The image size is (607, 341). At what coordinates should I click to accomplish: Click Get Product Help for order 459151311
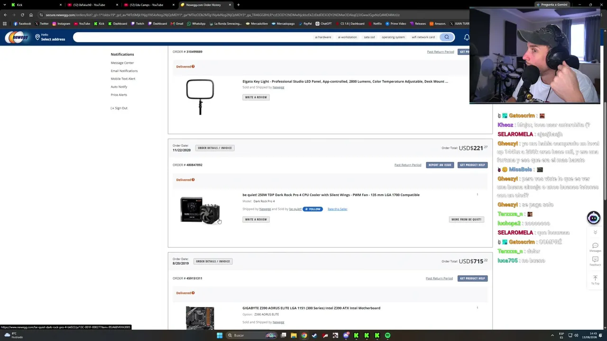click(x=472, y=278)
